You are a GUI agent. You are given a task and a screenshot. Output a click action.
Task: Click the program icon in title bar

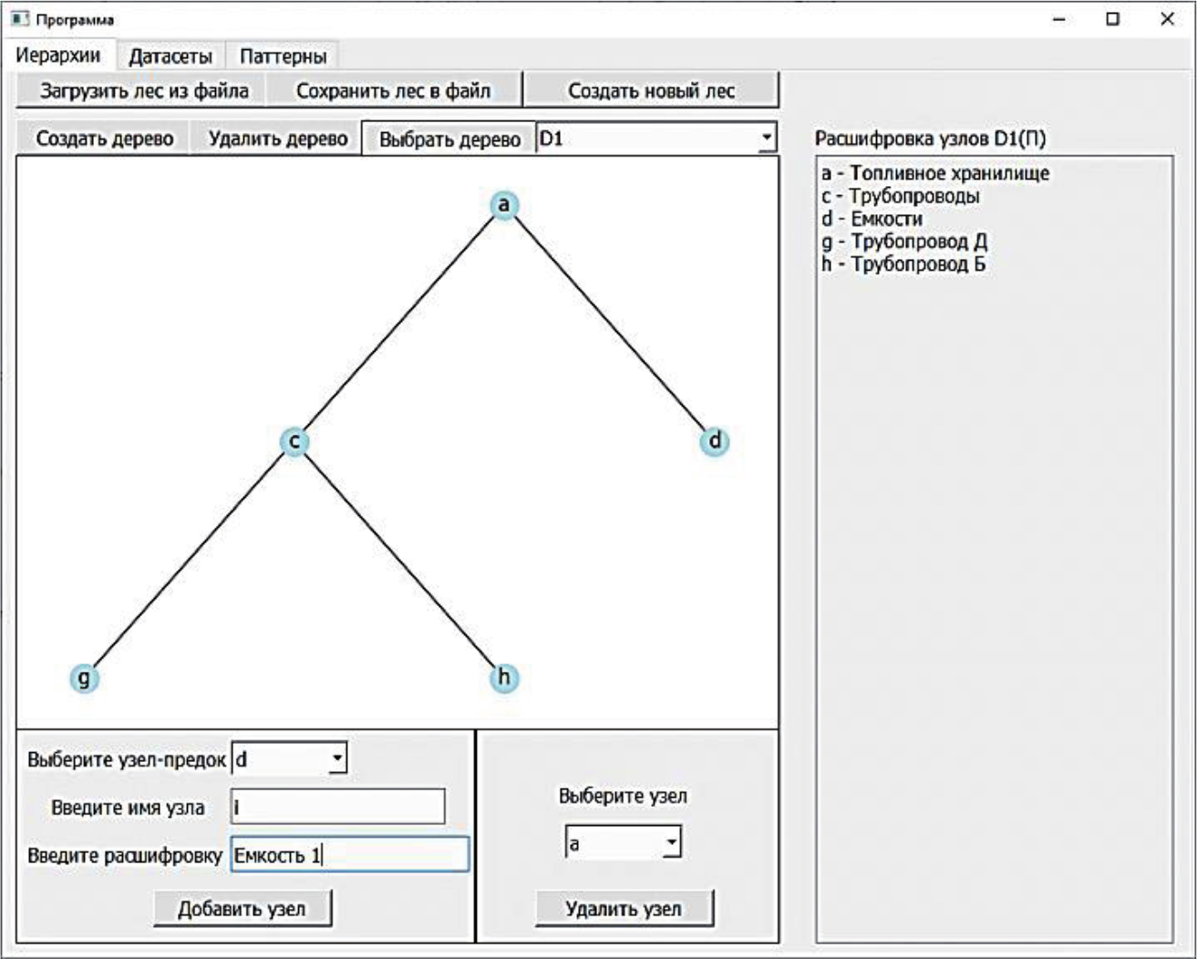pyautogui.click(x=20, y=19)
